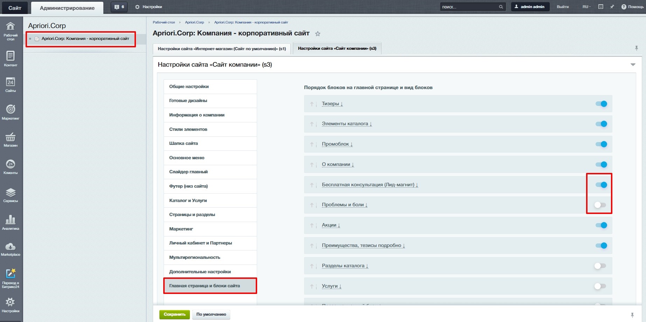Add page to favorites with star icon

point(318,34)
